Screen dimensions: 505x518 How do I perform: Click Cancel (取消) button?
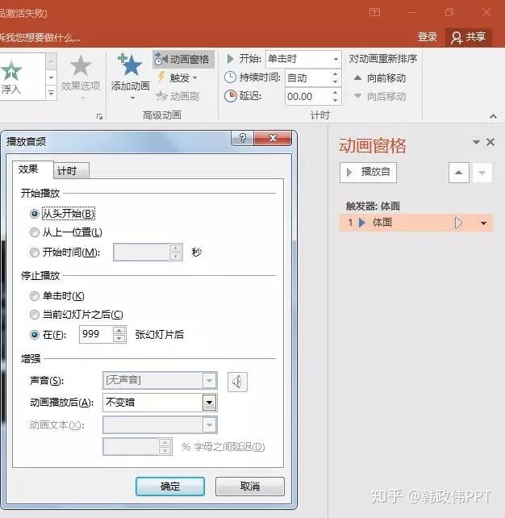coord(250,487)
